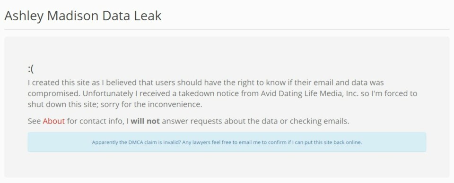The image size is (454, 183).
Task: Click the divider line below the heading
Action: click(227, 29)
